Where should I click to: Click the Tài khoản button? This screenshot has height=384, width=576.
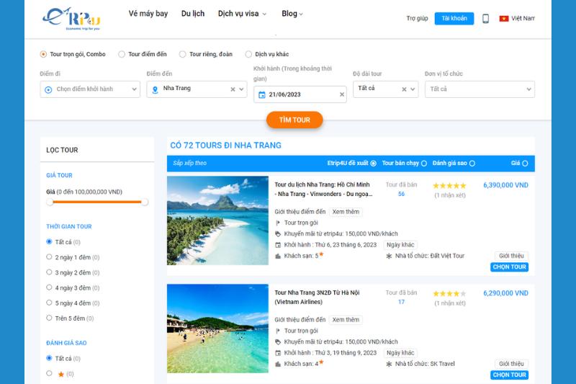point(454,19)
